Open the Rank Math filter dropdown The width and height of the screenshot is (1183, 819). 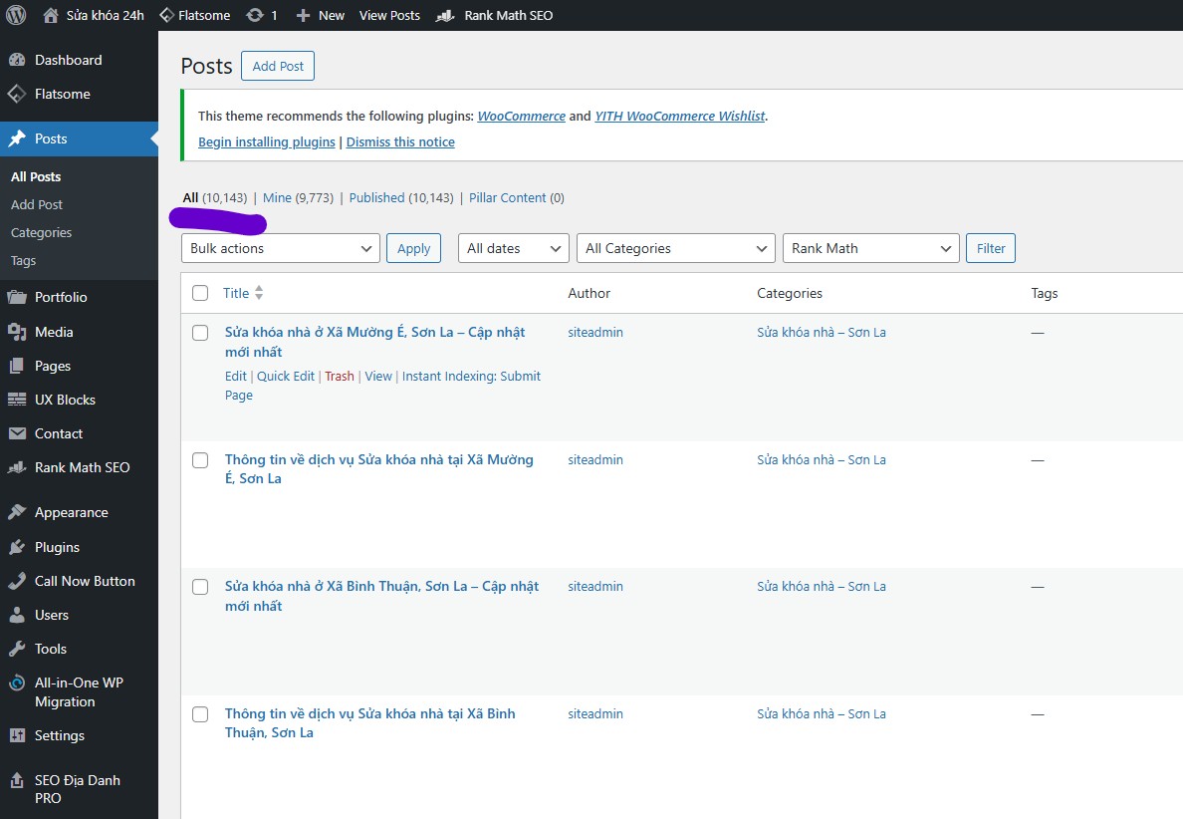(x=871, y=248)
